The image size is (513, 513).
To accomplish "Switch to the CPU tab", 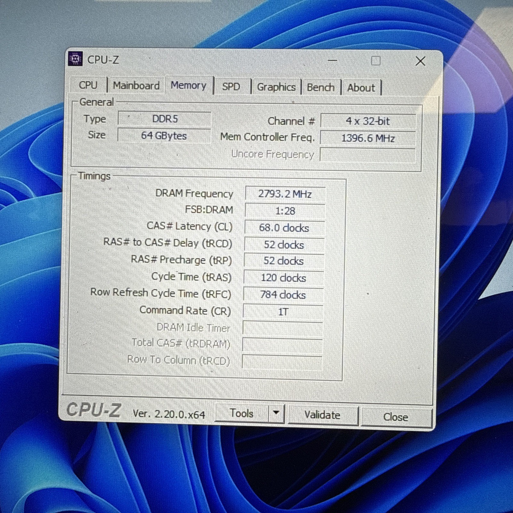I will [x=88, y=85].
